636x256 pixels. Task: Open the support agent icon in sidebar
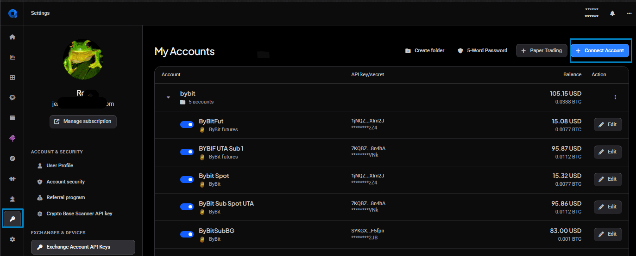point(13,199)
